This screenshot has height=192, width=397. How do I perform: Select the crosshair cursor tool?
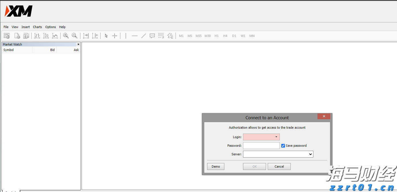pyautogui.click(x=115, y=36)
